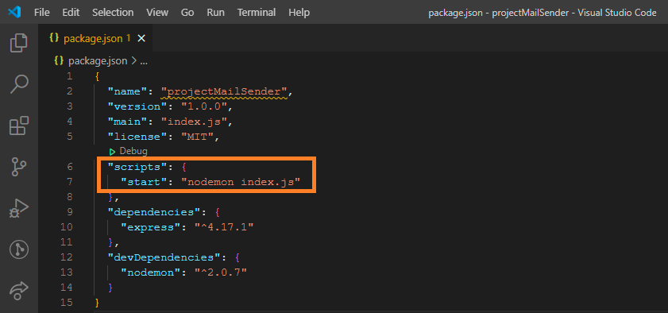Open the Explorer view in activity bar

point(19,42)
